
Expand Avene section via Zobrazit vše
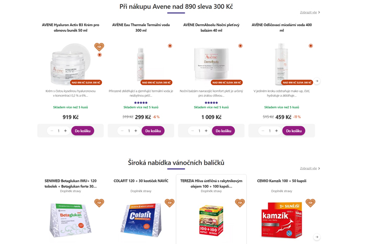310,13
